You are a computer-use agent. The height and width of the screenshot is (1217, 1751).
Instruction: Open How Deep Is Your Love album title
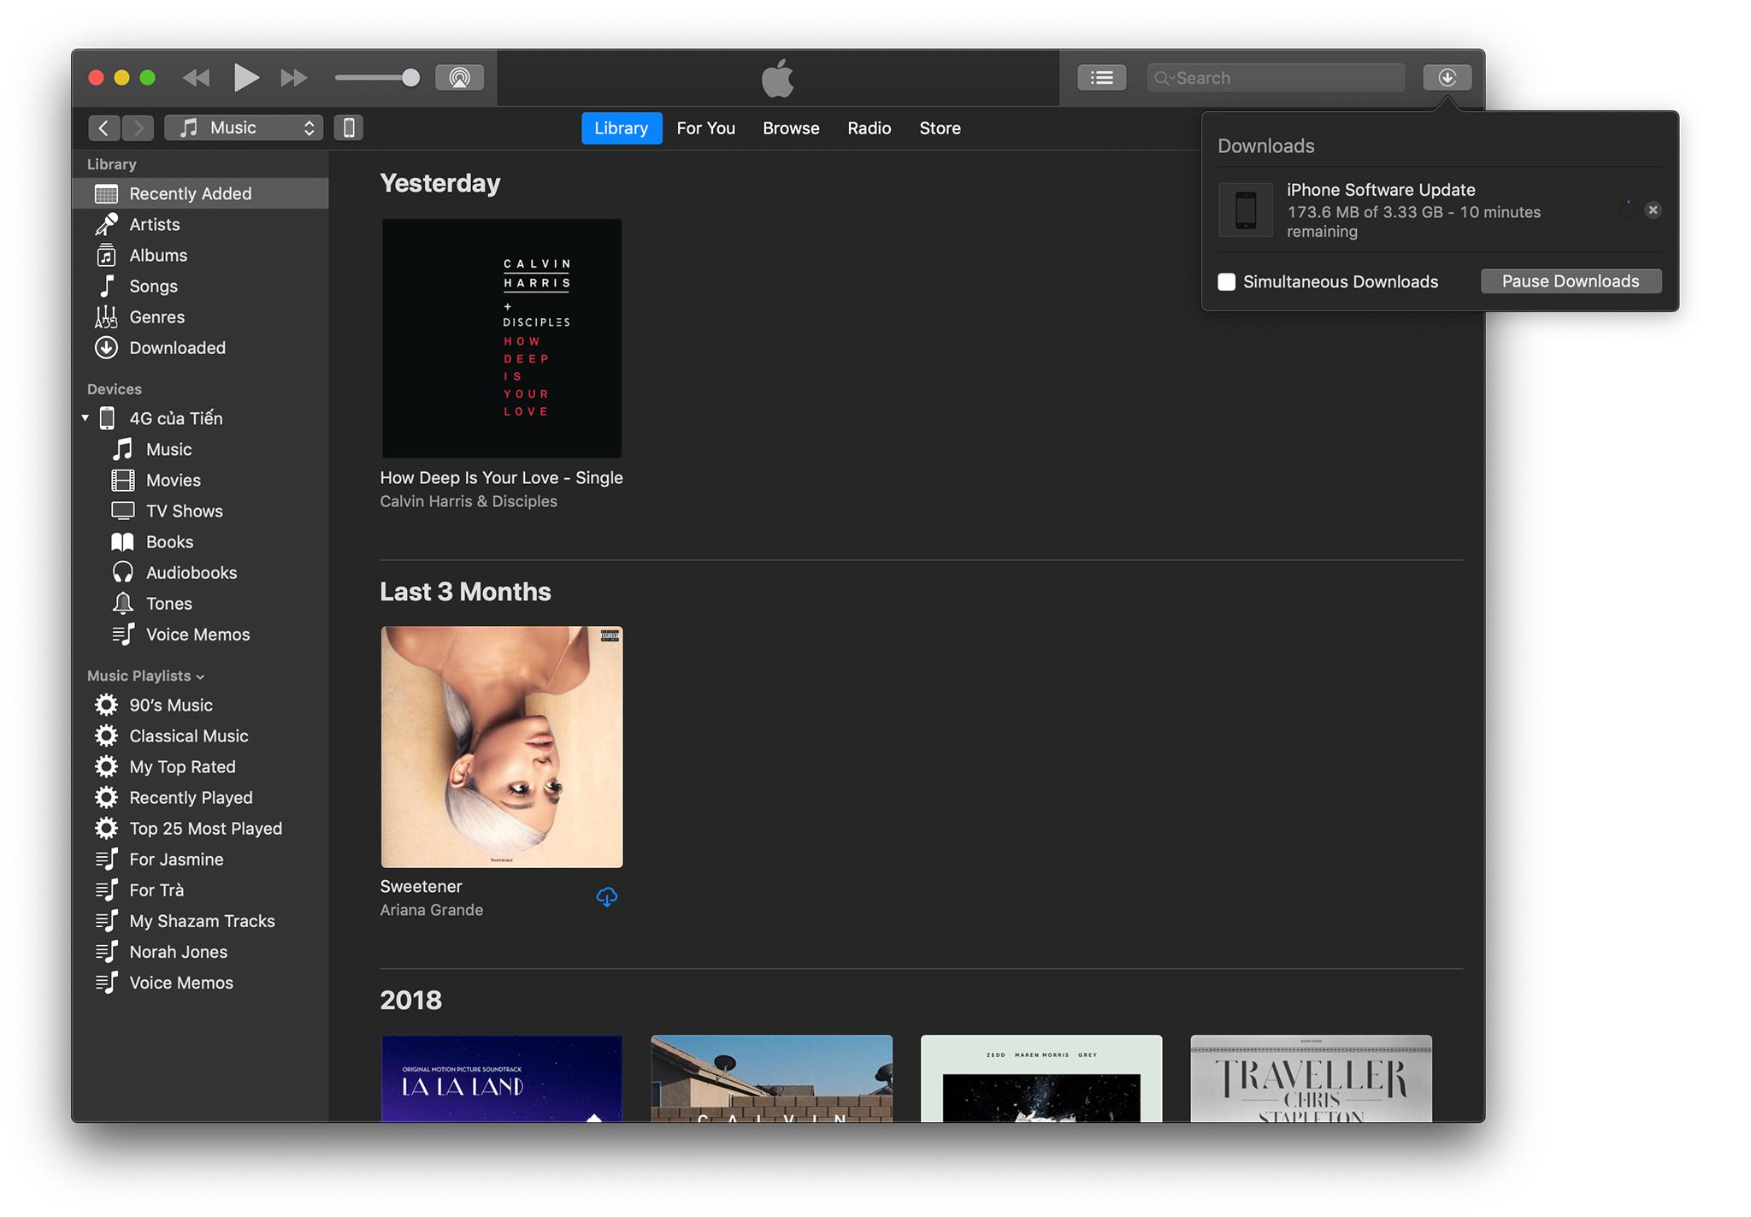(x=501, y=477)
